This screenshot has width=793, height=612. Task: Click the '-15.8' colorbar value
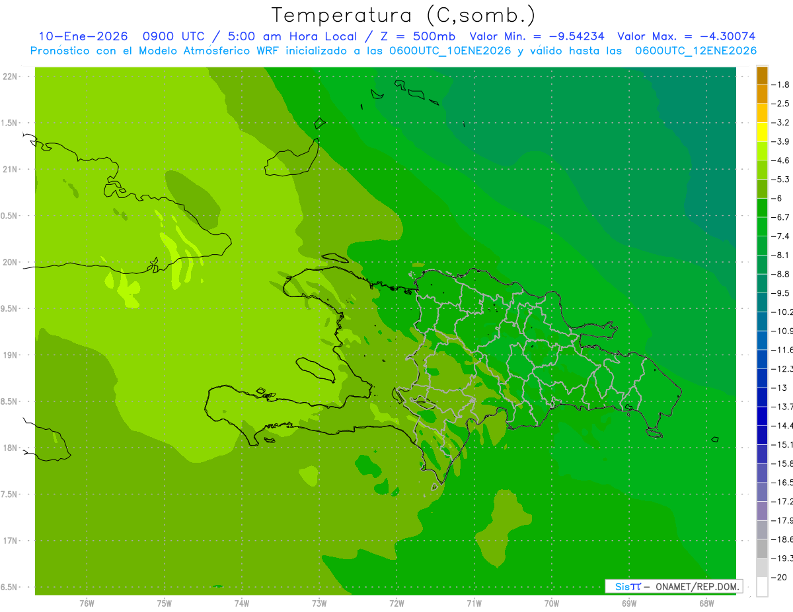click(782, 463)
